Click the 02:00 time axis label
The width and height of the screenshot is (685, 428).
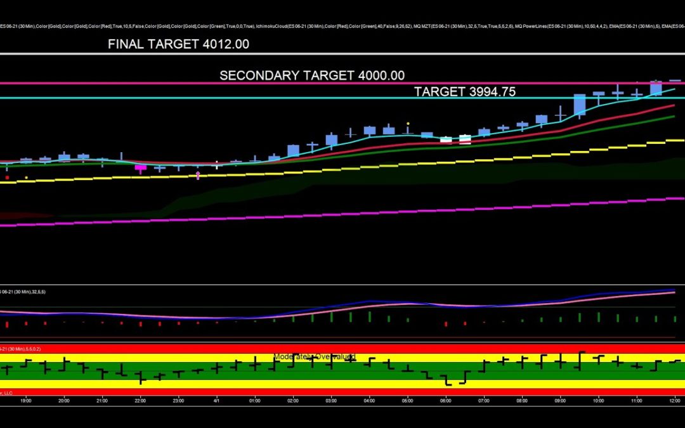coord(292,401)
